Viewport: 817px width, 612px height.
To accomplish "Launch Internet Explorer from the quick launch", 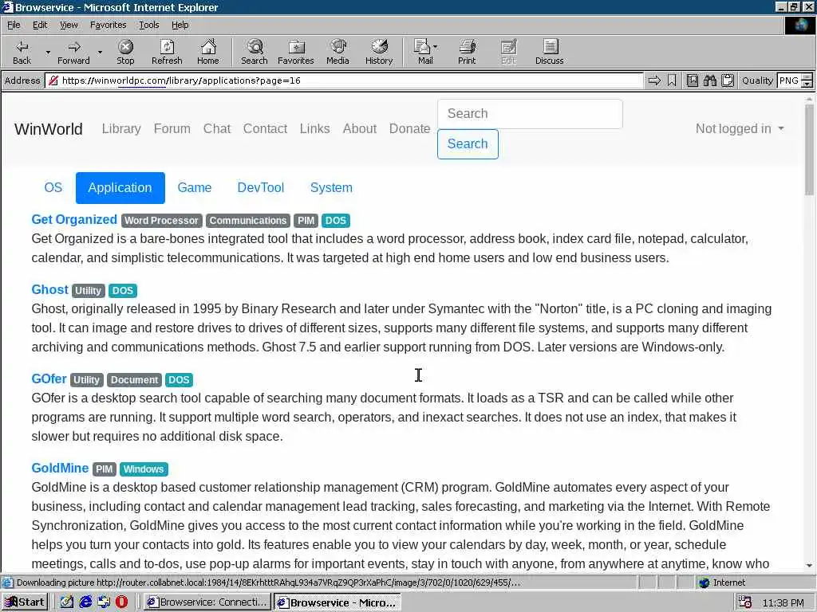I will tap(85, 602).
